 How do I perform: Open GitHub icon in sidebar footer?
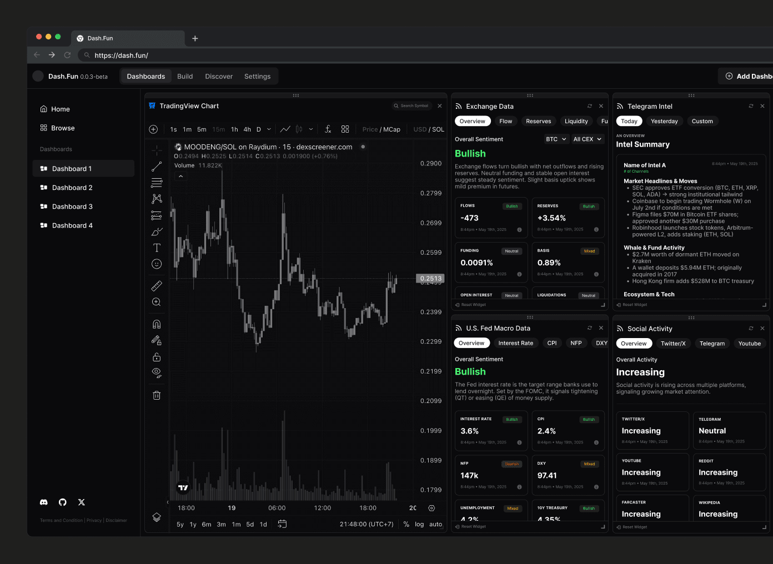pyautogui.click(x=63, y=502)
